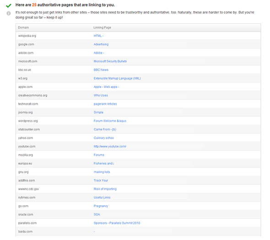The width and height of the screenshot is (270, 240).
Task: Open the google.com Advertising link
Action: pos(101,44)
